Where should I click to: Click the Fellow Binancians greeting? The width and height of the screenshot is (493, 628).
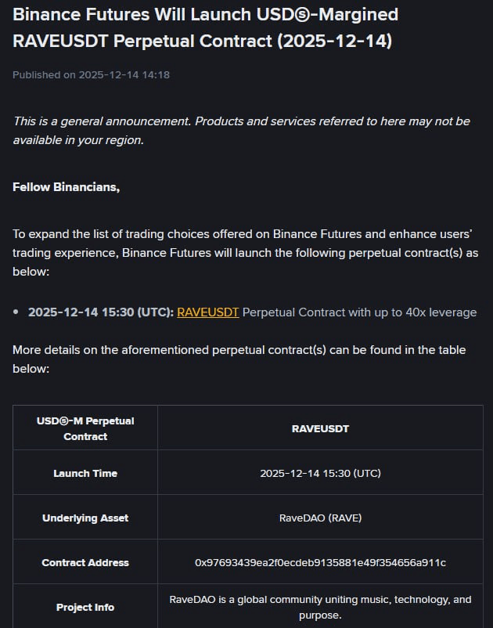click(66, 187)
